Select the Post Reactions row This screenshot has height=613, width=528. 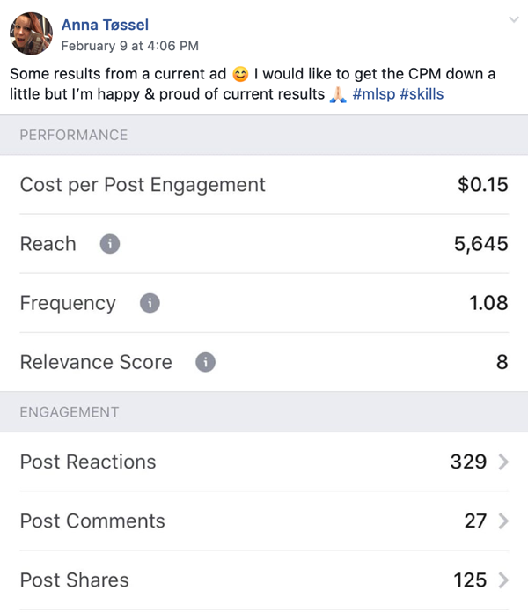[x=264, y=462]
